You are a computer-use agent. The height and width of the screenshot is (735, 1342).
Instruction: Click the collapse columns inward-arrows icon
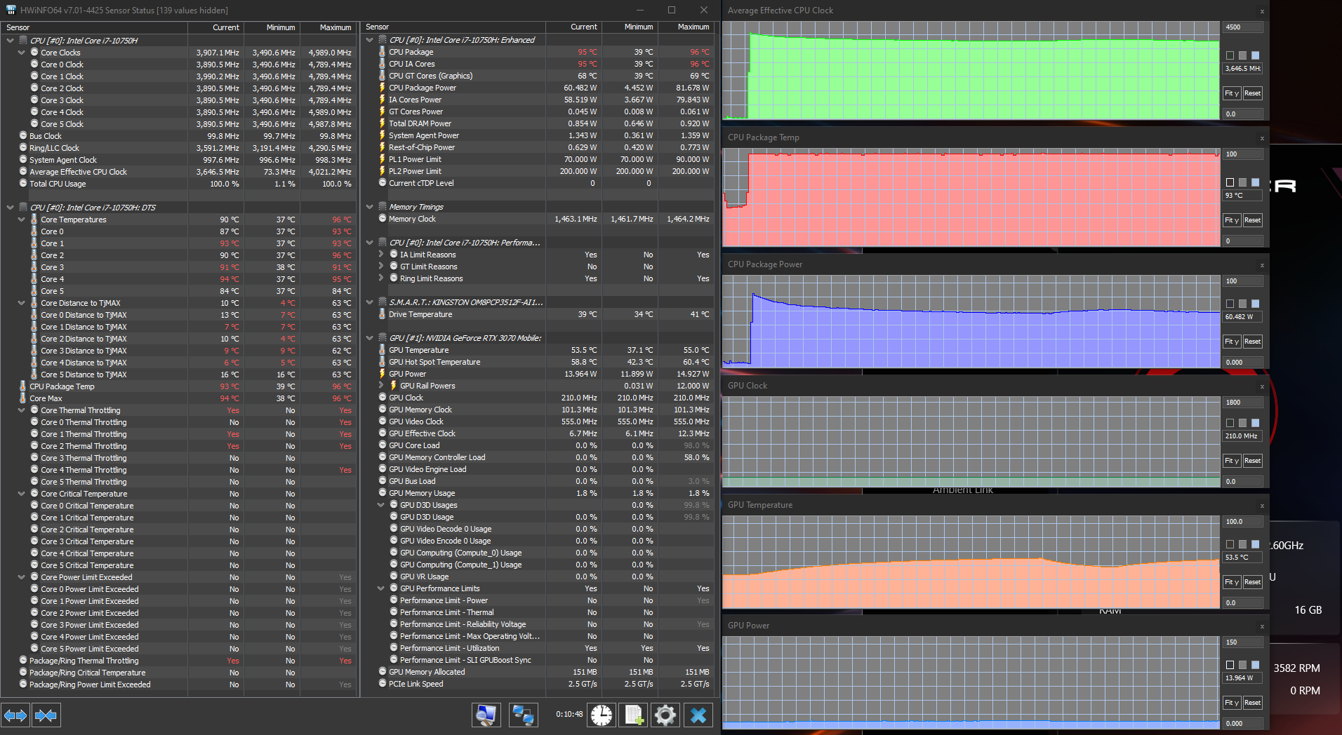pos(46,715)
